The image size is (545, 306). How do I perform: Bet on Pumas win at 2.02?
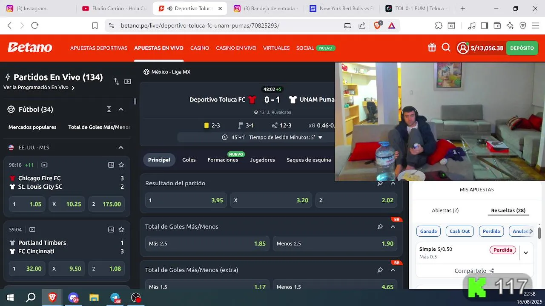356,200
